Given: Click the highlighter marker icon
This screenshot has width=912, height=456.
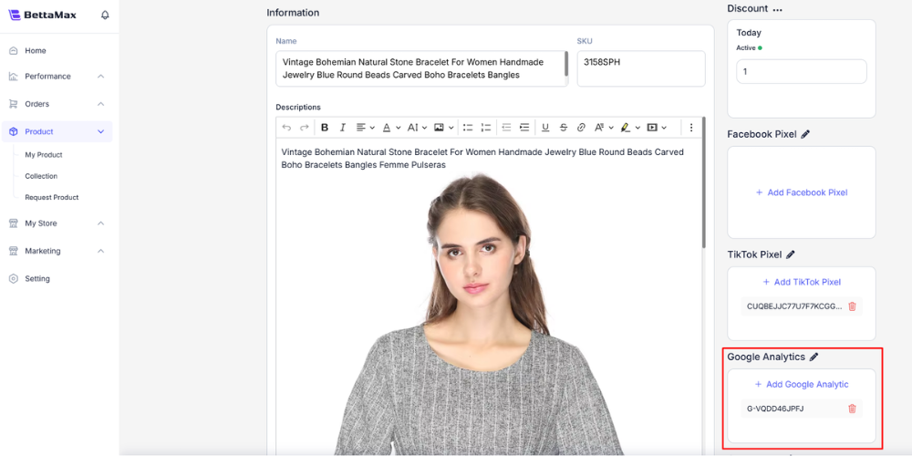Looking at the screenshot, I should point(626,128).
